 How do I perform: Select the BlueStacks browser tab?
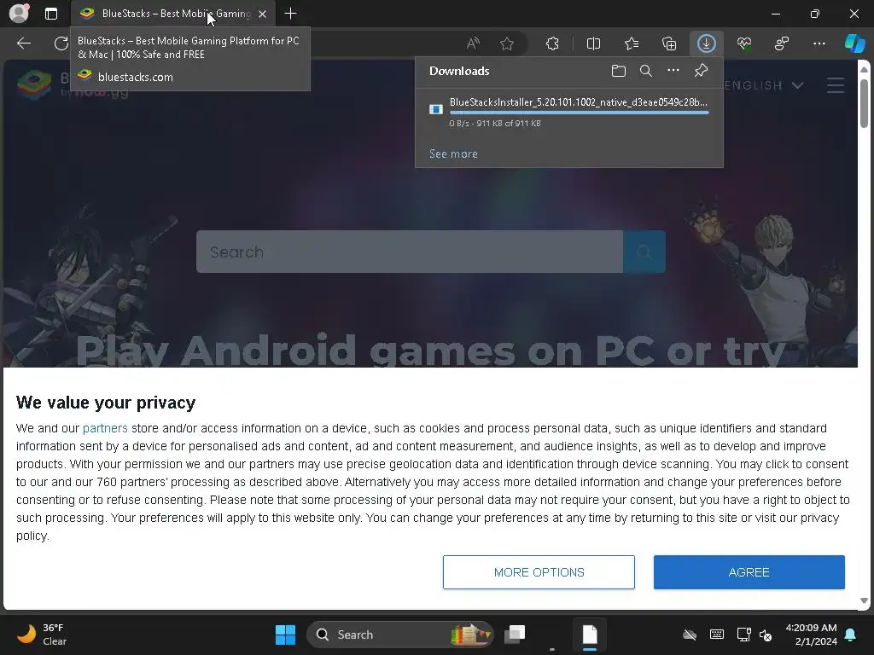tap(172, 14)
